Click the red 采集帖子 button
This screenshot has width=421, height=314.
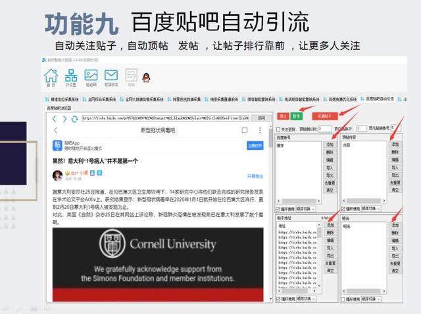tap(324, 116)
